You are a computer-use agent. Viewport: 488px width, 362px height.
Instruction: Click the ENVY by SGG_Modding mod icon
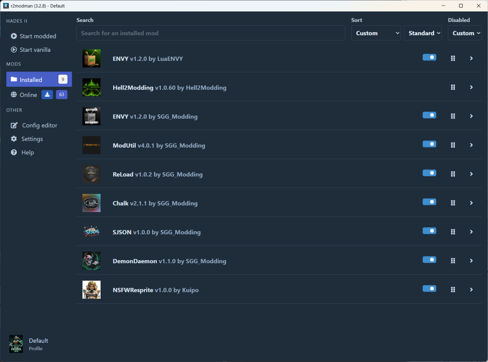point(91,116)
